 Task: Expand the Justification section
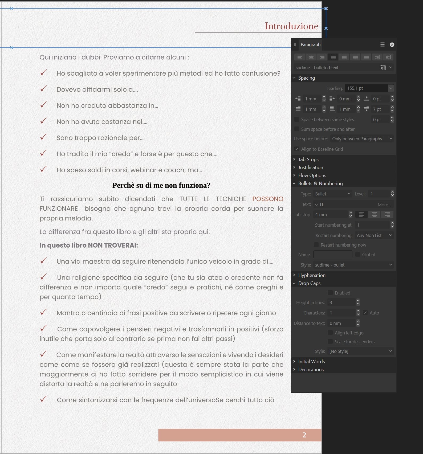pyautogui.click(x=294, y=167)
